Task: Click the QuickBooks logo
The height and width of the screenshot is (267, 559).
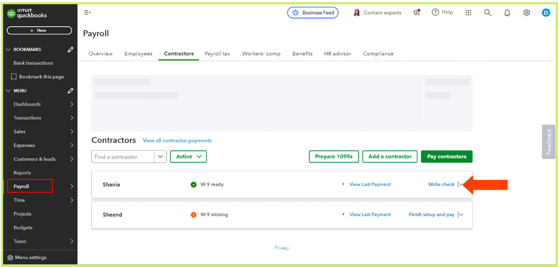Action: tap(27, 13)
